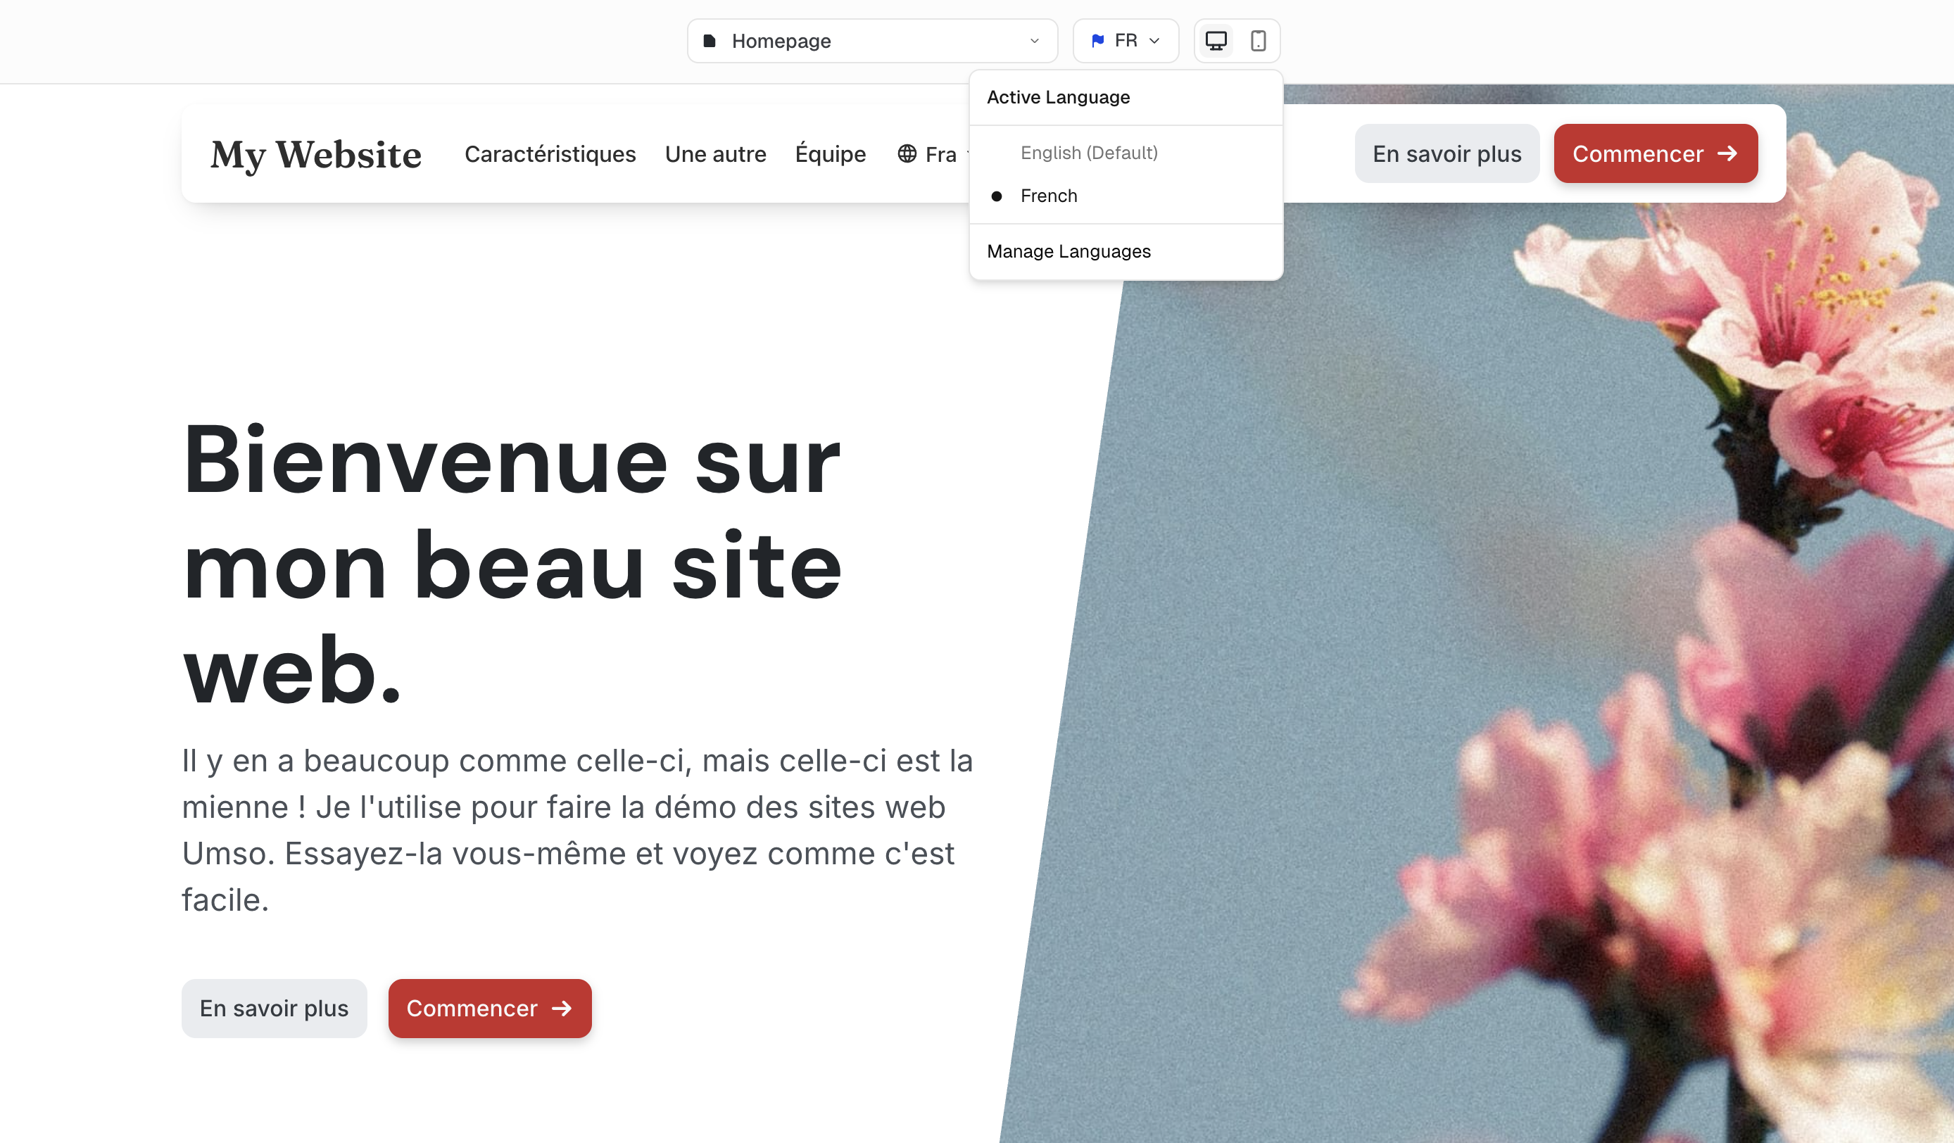The height and width of the screenshot is (1143, 1954).
Task: Click hero En savoir plus button
Action: click(x=274, y=1007)
